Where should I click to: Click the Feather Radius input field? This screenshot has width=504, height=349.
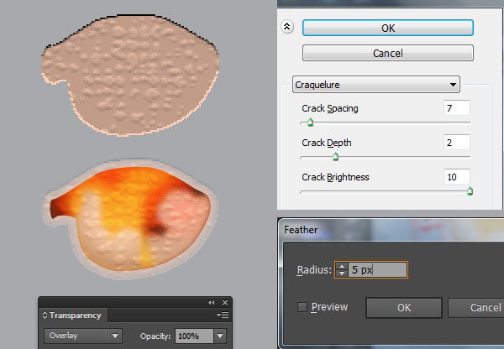(378, 269)
